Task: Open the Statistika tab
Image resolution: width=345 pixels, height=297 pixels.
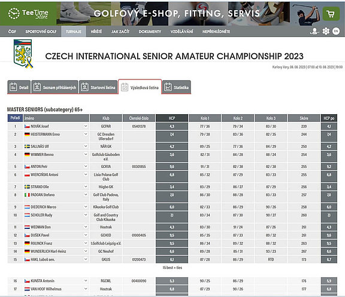Action: click(x=177, y=87)
